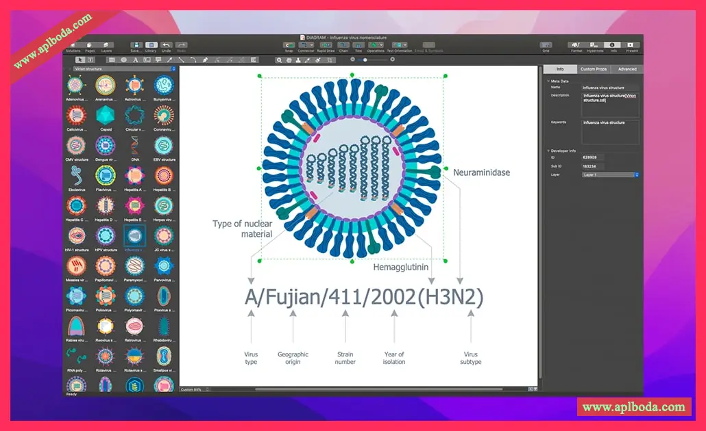Toggle the Grid display

point(546,45)
